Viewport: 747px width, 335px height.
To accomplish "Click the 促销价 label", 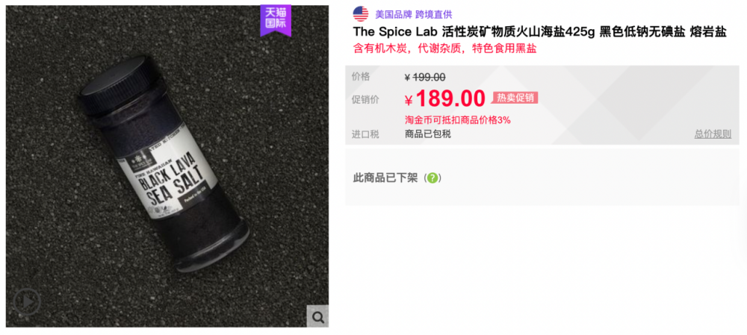I will pos(365,99).
